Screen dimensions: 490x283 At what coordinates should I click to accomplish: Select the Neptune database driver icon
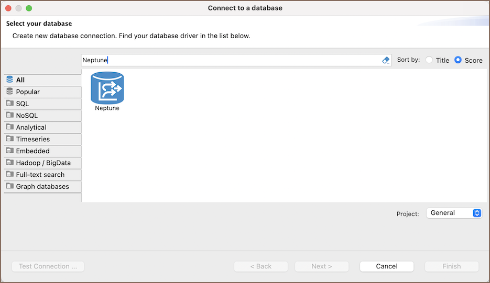(107, 88)
